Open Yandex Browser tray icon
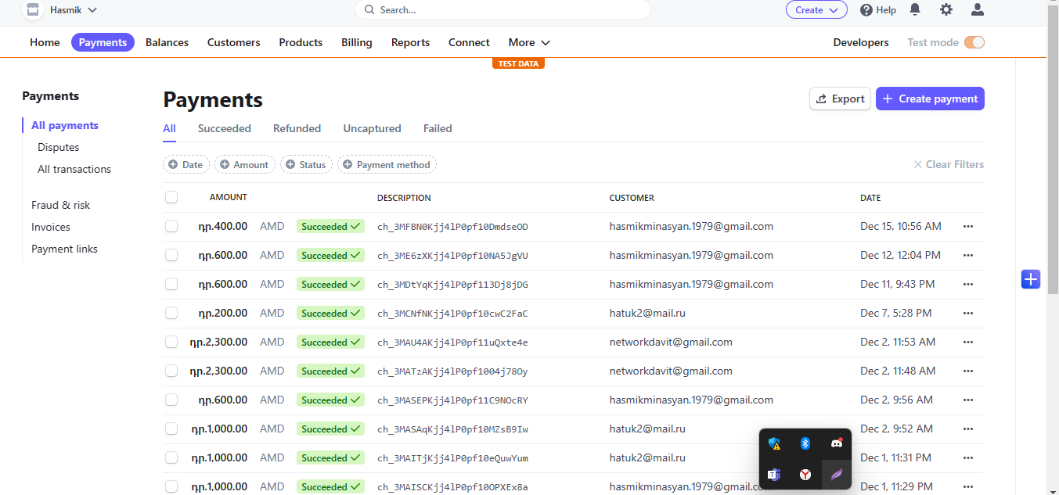This screenshot has height=495, width=1059. [805, 474]
